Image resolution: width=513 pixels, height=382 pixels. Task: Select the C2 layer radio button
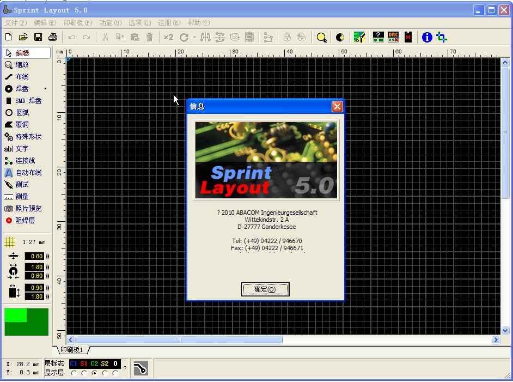click(x=95, y=373)
